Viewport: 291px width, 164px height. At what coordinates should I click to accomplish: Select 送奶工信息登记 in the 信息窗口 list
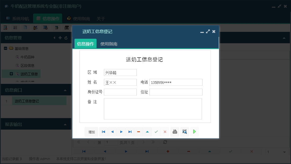(27, 101)
